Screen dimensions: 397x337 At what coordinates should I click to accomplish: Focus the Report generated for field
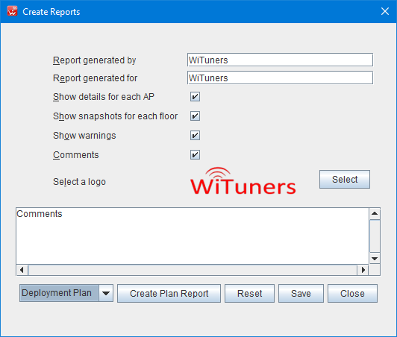pyautogui.click(x=280, y=78)
